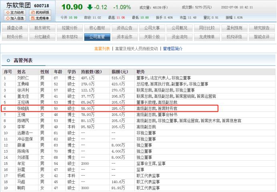Click the stock name 东软集团

pos(18,5)
